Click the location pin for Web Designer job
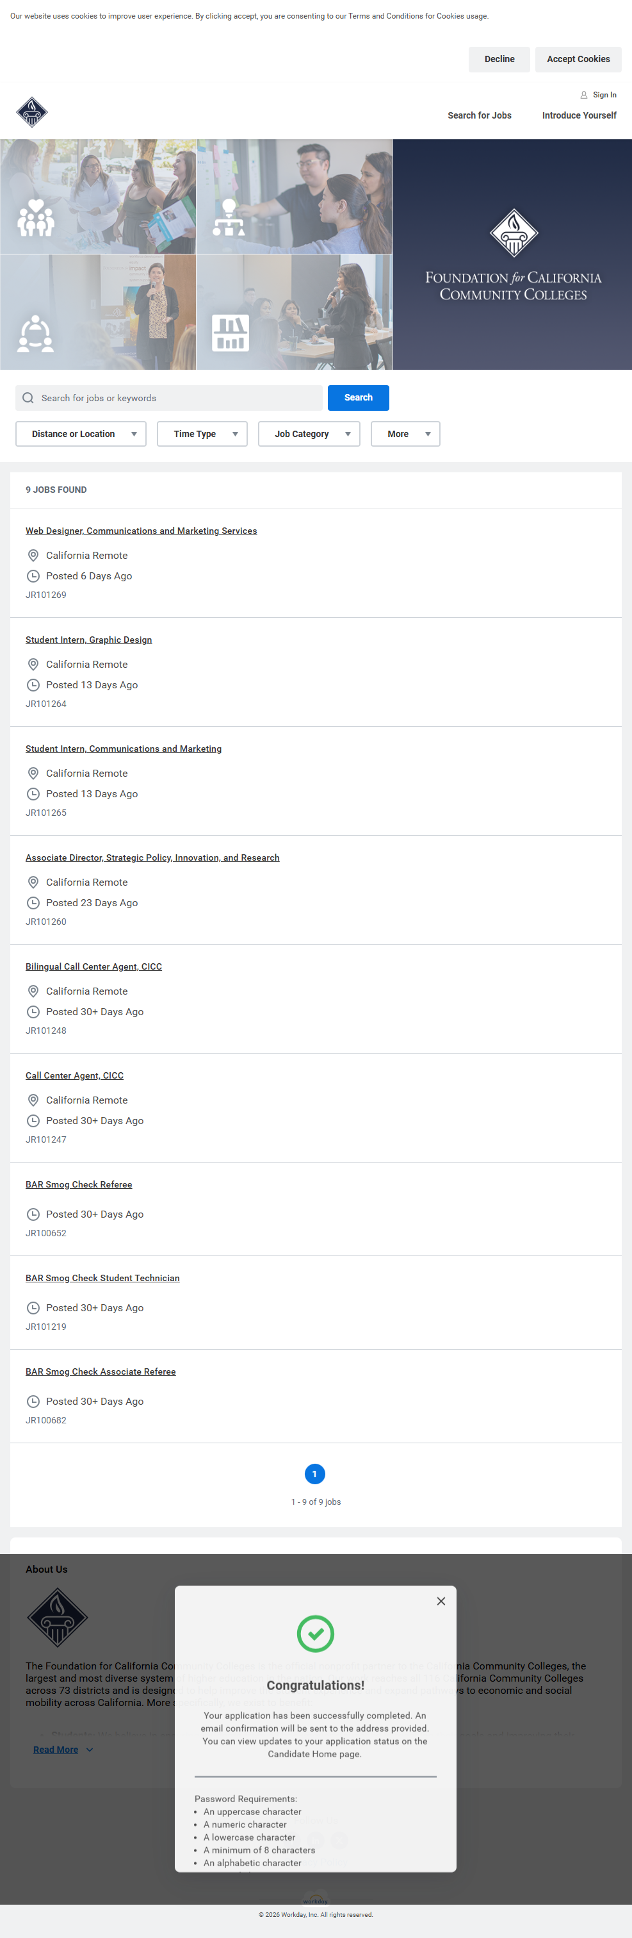This screenshot has height=1938, width=632. [x=33, y=555]
